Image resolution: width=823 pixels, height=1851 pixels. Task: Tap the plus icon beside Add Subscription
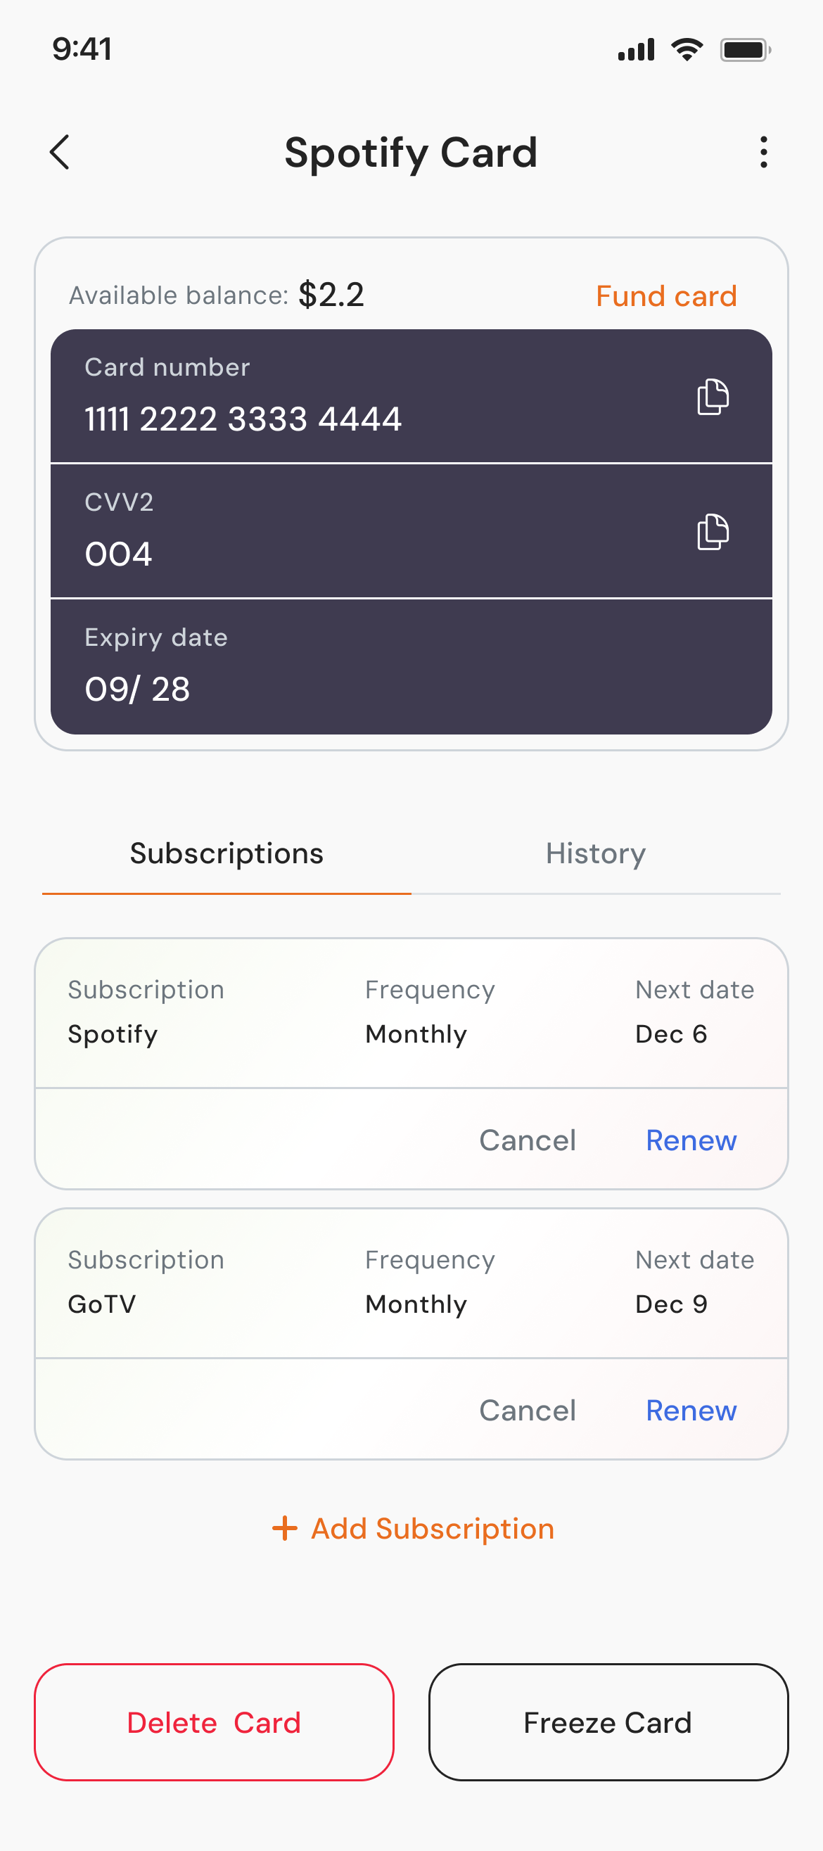[x=285, y=1528]
